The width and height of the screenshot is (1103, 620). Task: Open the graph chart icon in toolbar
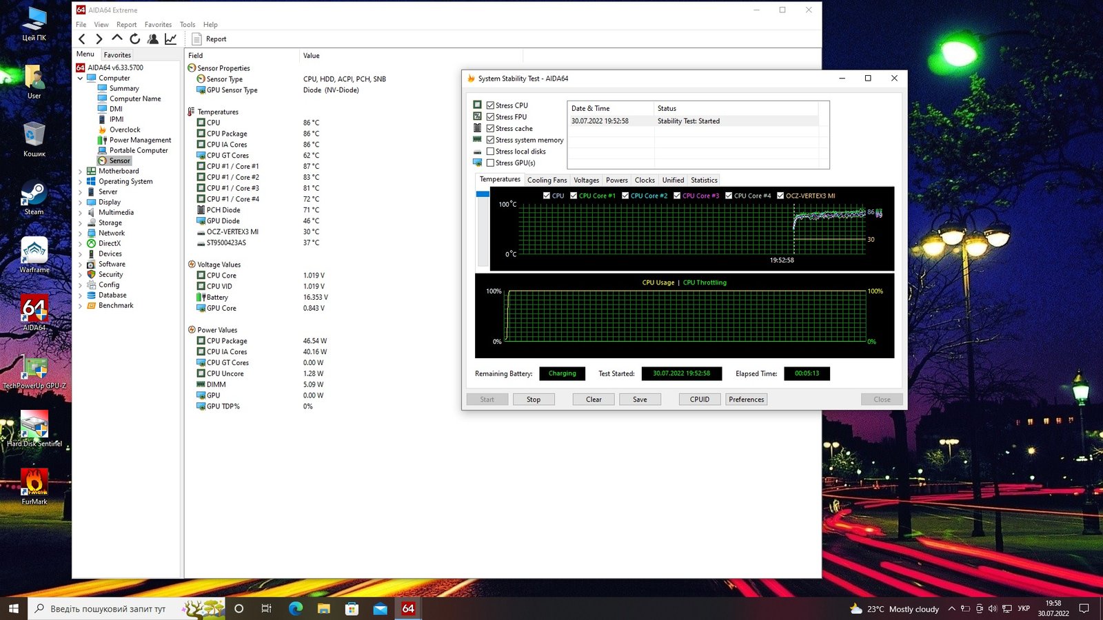[x=170, y=39]
